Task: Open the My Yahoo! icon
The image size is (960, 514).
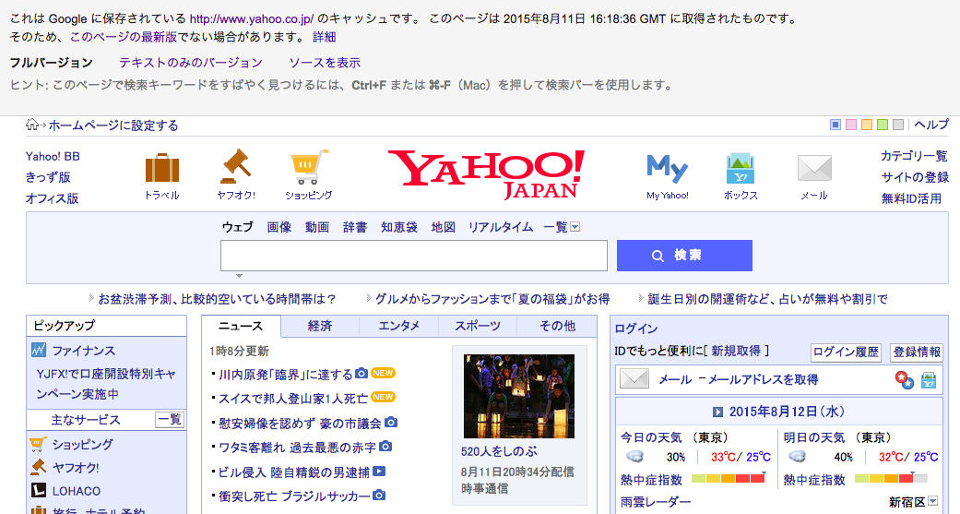Action: [x=668, y=169]
